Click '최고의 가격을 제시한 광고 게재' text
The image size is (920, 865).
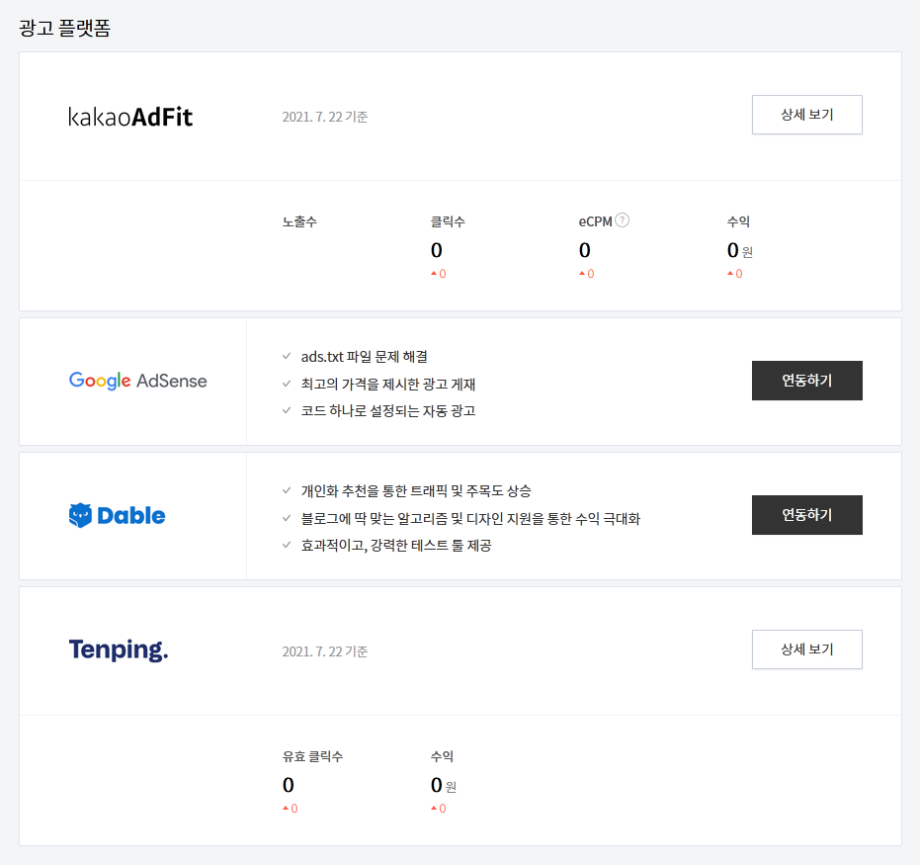coord(388,384)
